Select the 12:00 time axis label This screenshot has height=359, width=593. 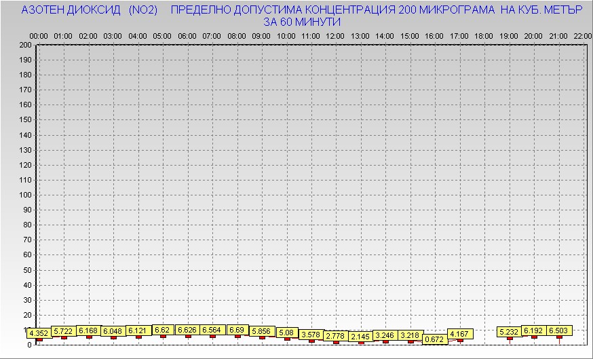tap(335, 35)
